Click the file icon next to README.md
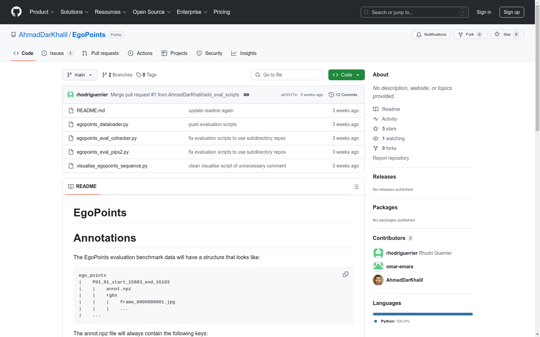Screen dimensions: 540x337 click(x=71, y=111)
